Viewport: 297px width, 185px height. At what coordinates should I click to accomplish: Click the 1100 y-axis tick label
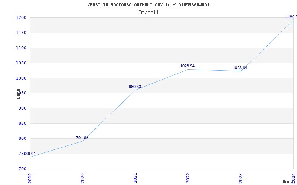21,48
